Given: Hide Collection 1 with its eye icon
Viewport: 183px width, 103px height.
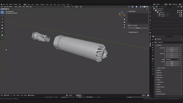Looking at the screenshot, I should pyautogui.click(x=180, y=12).
